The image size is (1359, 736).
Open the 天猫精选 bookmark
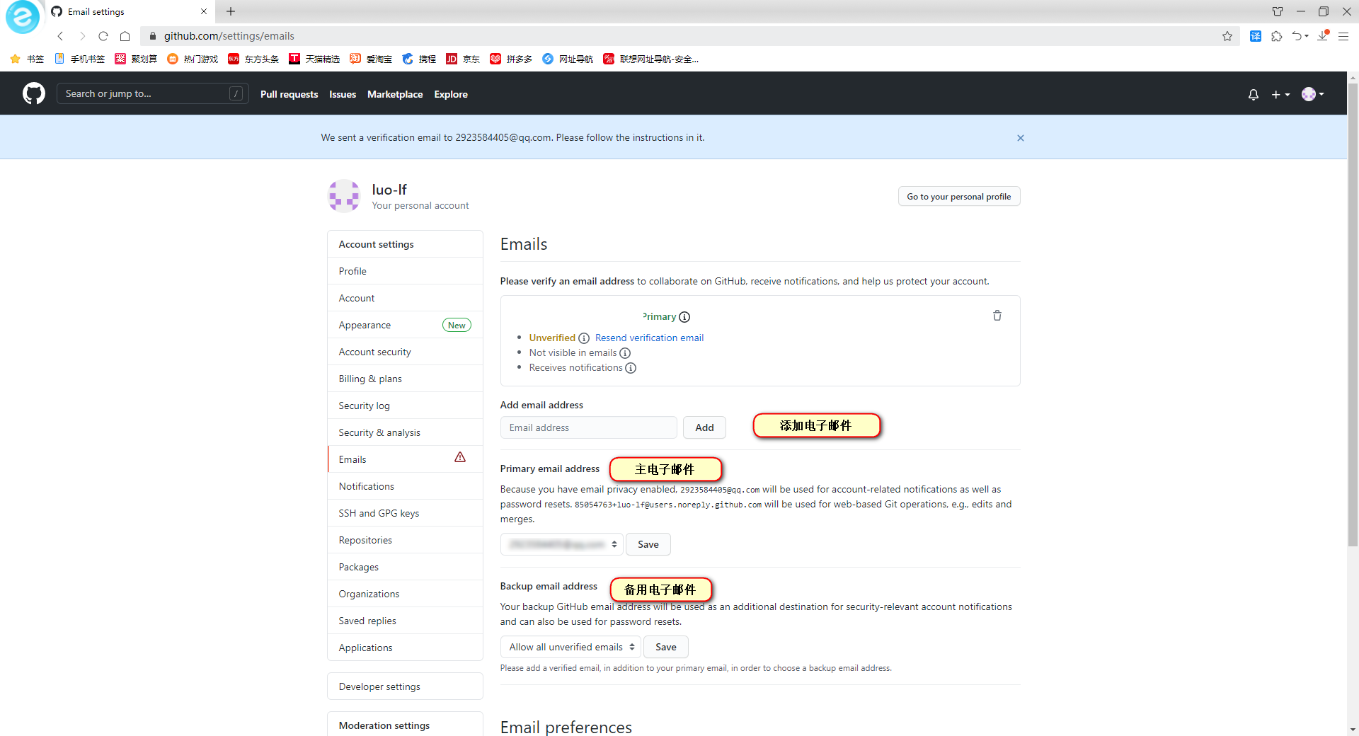click(314, 59)
